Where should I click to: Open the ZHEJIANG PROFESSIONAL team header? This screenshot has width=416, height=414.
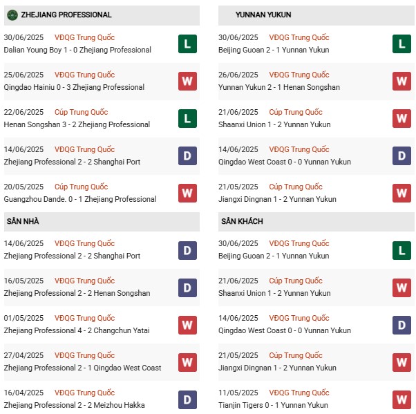click(x=66, y=15)
